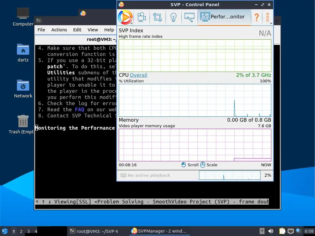This screenshot has height=236, width=315.
Task: Click the terminal window title icon
Action: tap(38, 20)
